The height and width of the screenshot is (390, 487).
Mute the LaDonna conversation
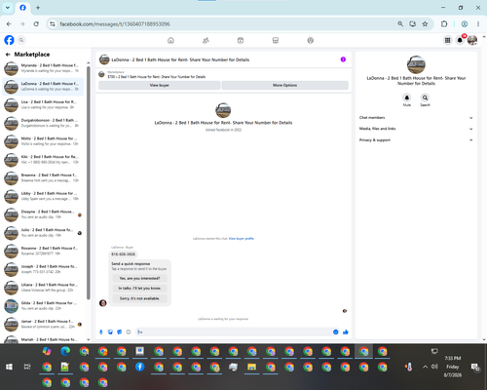(407, 97)
